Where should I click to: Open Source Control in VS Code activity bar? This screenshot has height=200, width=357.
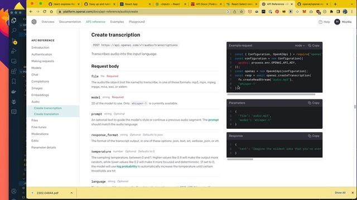pyautogui.click(x=13, y=41)
